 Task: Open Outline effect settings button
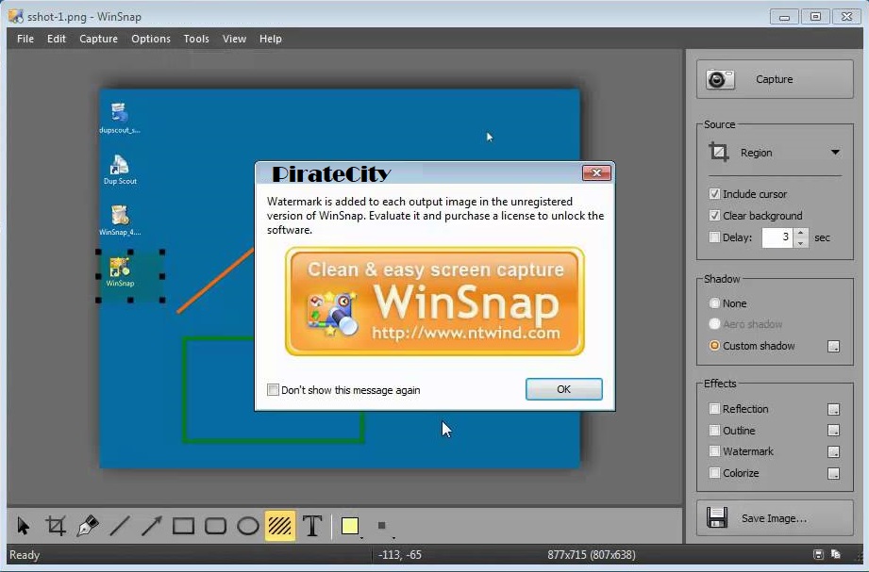point(833,431)
